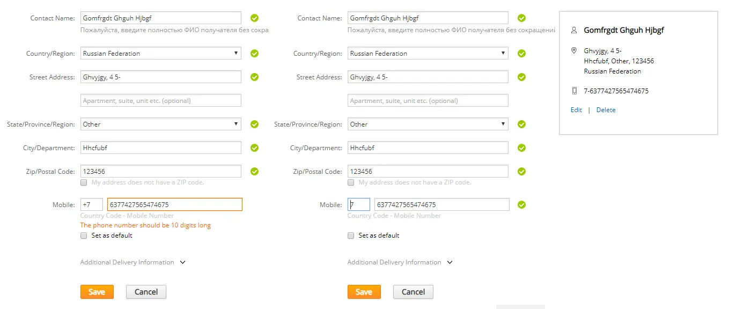
Task: Click Save button in right form
Action: point(364,292)
